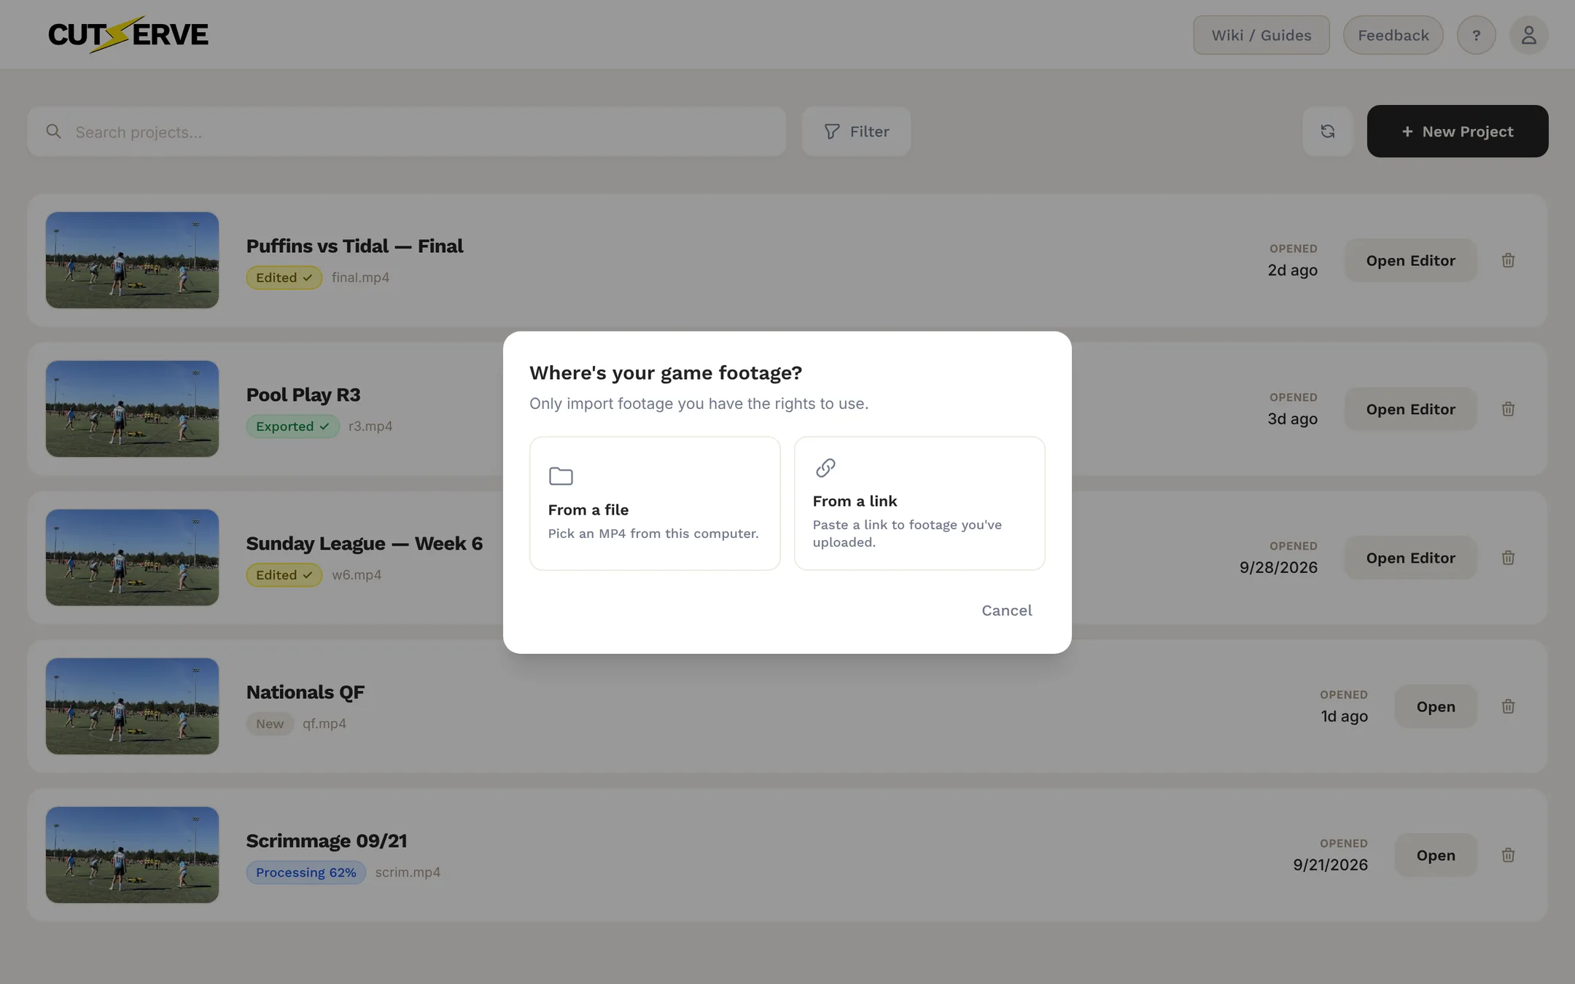The height and width of the screenshot is (984, 1575).
Task: Click Scrimmage 09/21 thumbnail
Action: (132, 855)
